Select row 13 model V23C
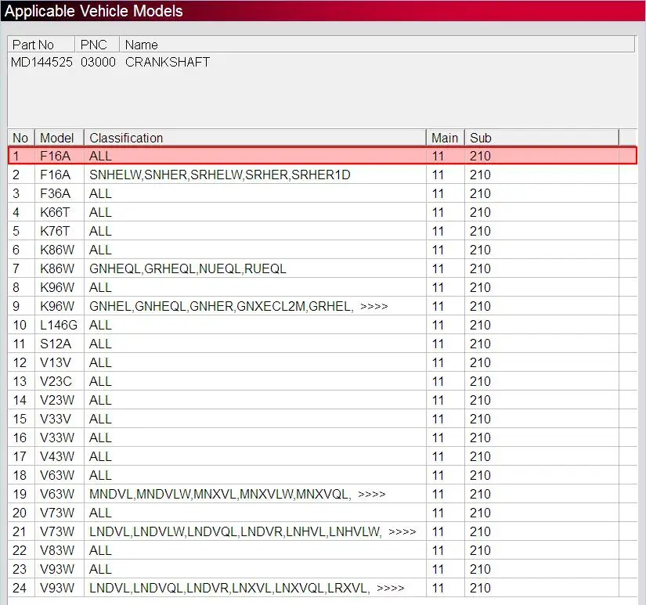The image size is (646, 605). [x=56, y=381]
